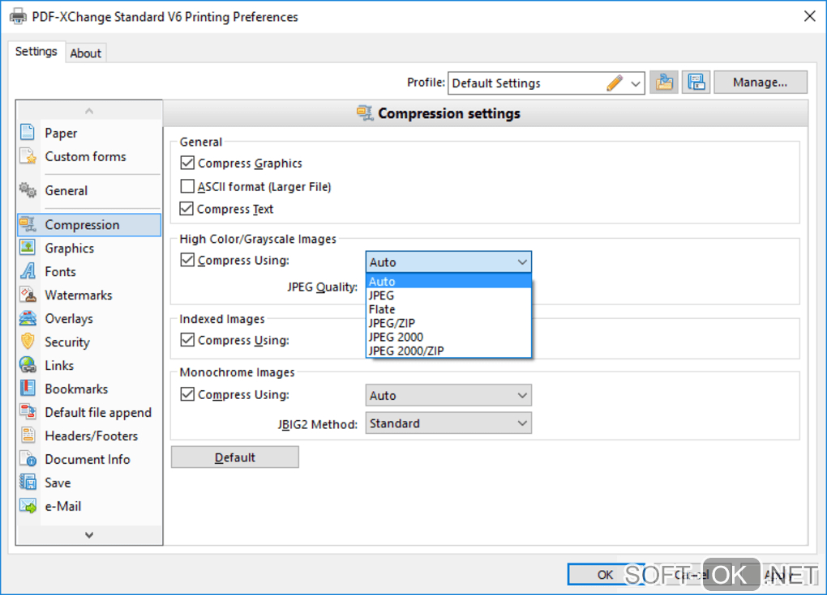Click the printer icon in the title bar
This screenshot has height=595, width=827.
[x=18, y=16]
